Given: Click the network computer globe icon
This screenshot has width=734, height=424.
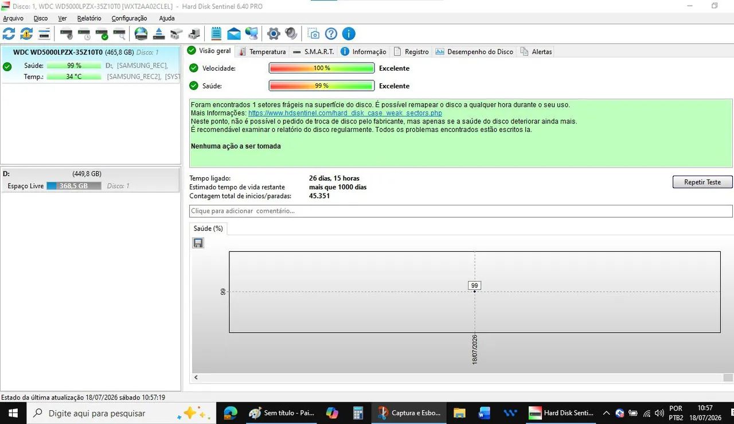Looking at the screenshot, I should (x=252, y=34).
